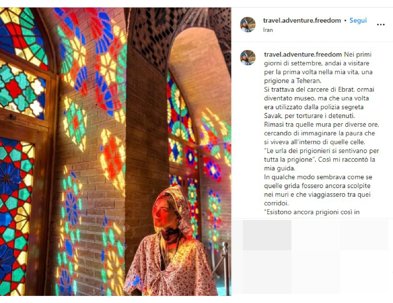Click the last visible line 'Esistono ancora prigioni così in'
Viewport: 393px width, 303px height.
pos(312,212)
